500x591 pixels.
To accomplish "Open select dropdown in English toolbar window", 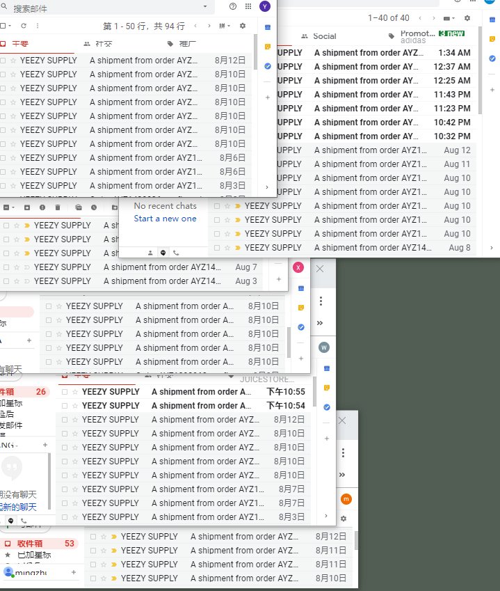I will coord(13,207).
